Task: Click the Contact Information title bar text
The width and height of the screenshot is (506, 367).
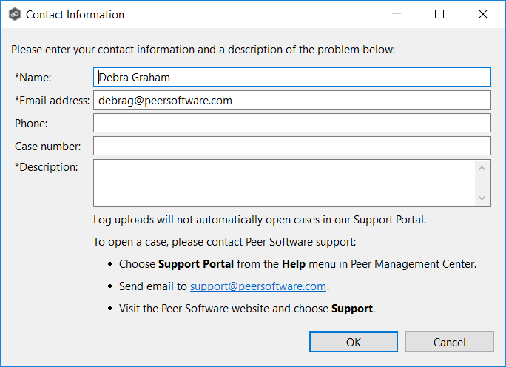Action: (x=75, y=15)
